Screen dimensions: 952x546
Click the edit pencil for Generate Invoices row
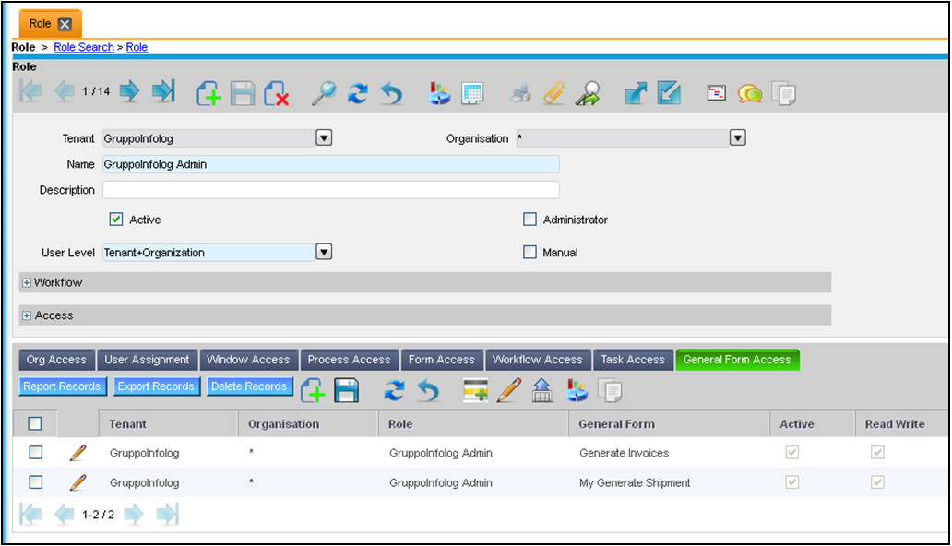(x=78, y=453)
